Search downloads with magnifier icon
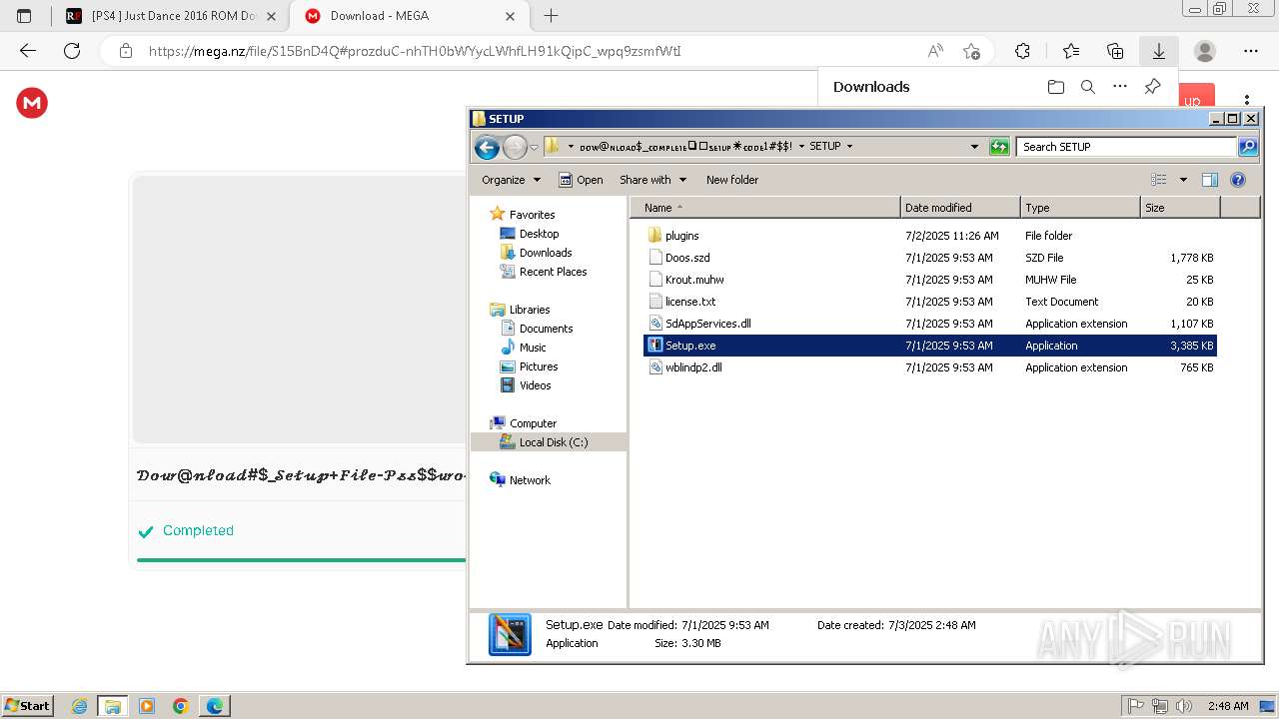1279x719 pixels. point(1088,87)
